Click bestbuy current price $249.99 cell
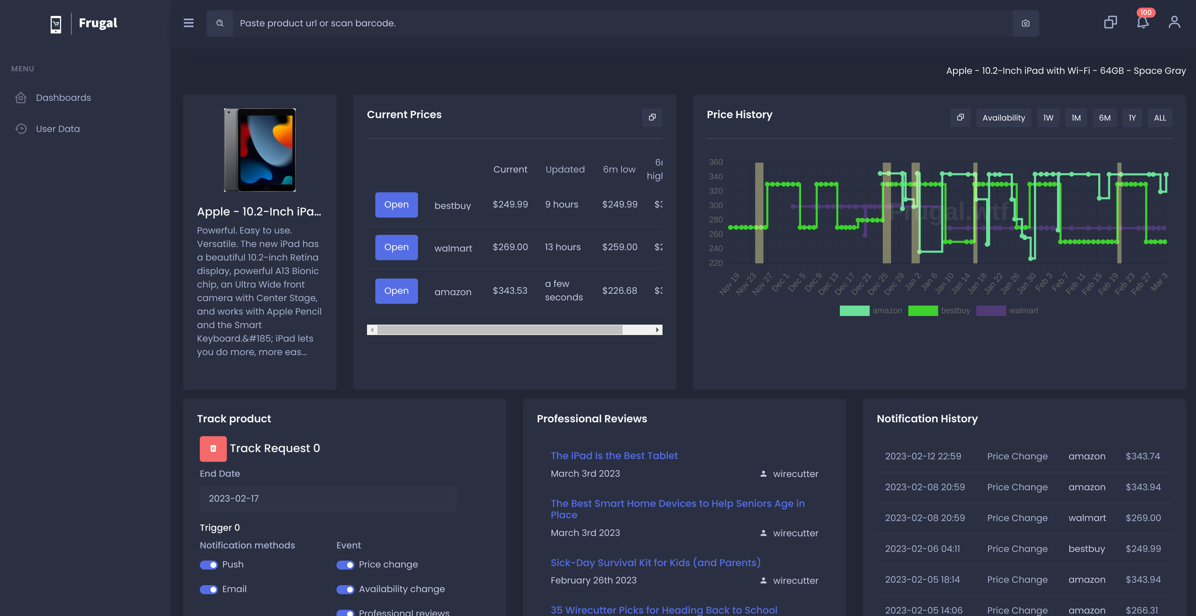Viewport: 1196px width, 616px height. click(510, 204)
